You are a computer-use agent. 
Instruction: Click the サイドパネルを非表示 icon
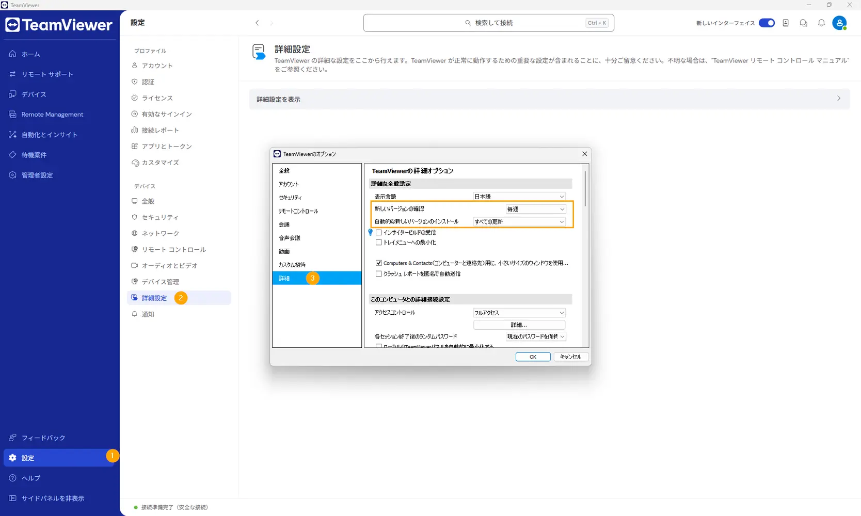(12, 498)
